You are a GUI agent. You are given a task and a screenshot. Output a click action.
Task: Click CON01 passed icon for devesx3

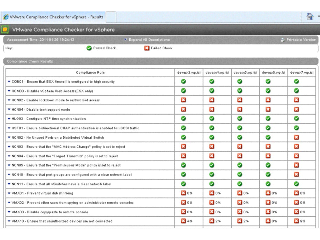pos(184,82)
